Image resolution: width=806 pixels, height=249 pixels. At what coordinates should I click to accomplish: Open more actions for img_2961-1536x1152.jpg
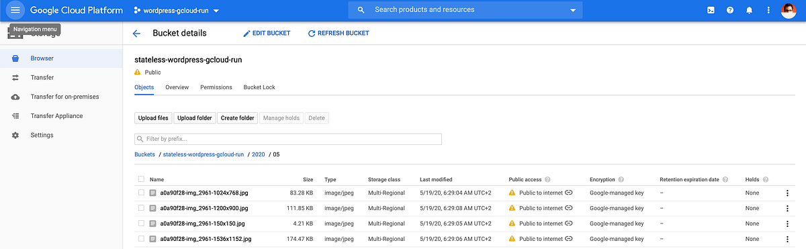point(787,239)
